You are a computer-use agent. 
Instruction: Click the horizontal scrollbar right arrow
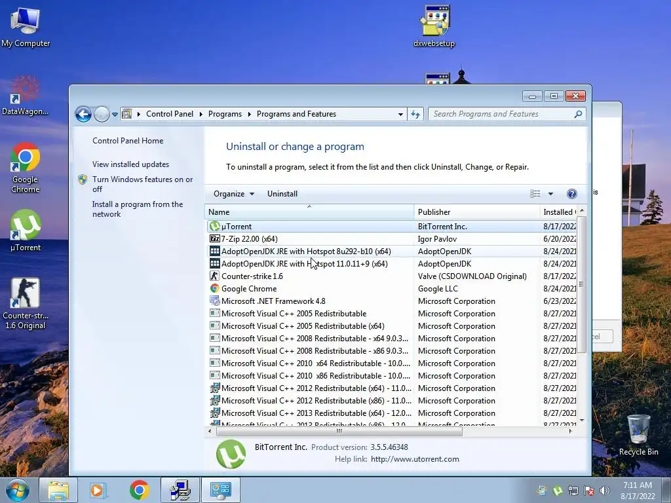tap(571, 431)
